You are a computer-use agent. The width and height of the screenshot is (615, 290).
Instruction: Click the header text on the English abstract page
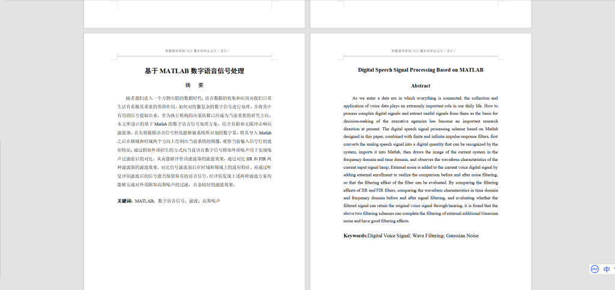coord(423,51)
